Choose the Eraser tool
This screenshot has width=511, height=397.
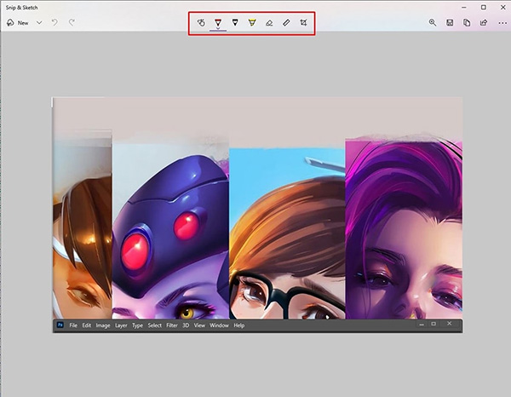click(x=269, y=23)
